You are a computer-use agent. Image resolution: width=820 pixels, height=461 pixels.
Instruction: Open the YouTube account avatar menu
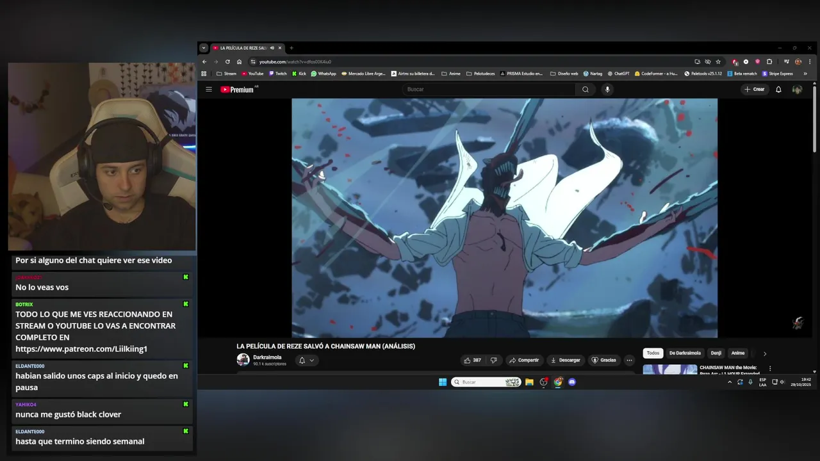click(x=797, y=90)
